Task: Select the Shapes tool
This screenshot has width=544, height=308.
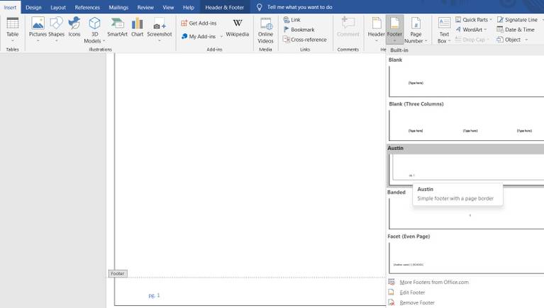Action: point(56,30)
